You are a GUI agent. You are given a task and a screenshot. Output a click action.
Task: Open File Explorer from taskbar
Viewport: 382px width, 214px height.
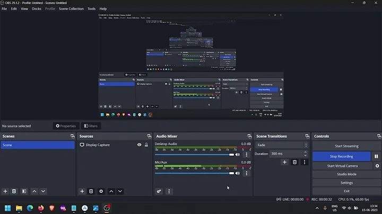click(x=19, y=208)
